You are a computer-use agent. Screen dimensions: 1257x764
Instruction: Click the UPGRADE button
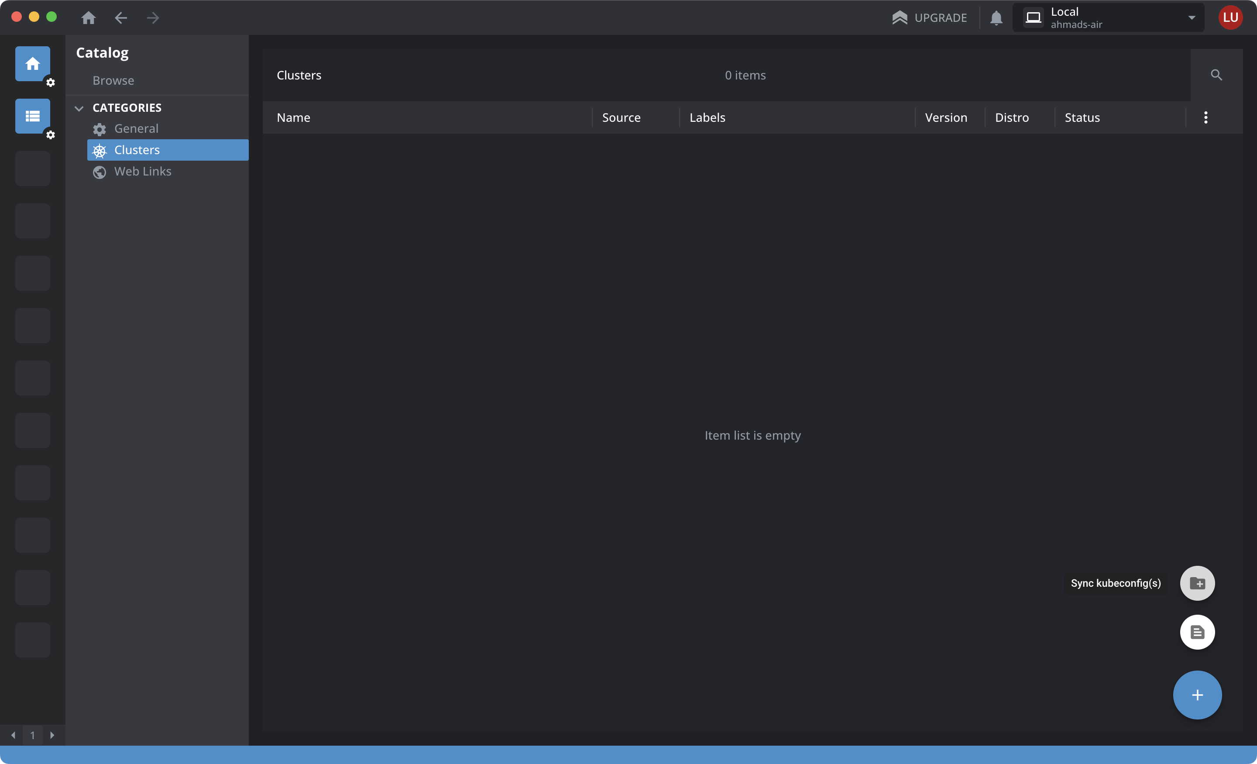coord(930,18)
